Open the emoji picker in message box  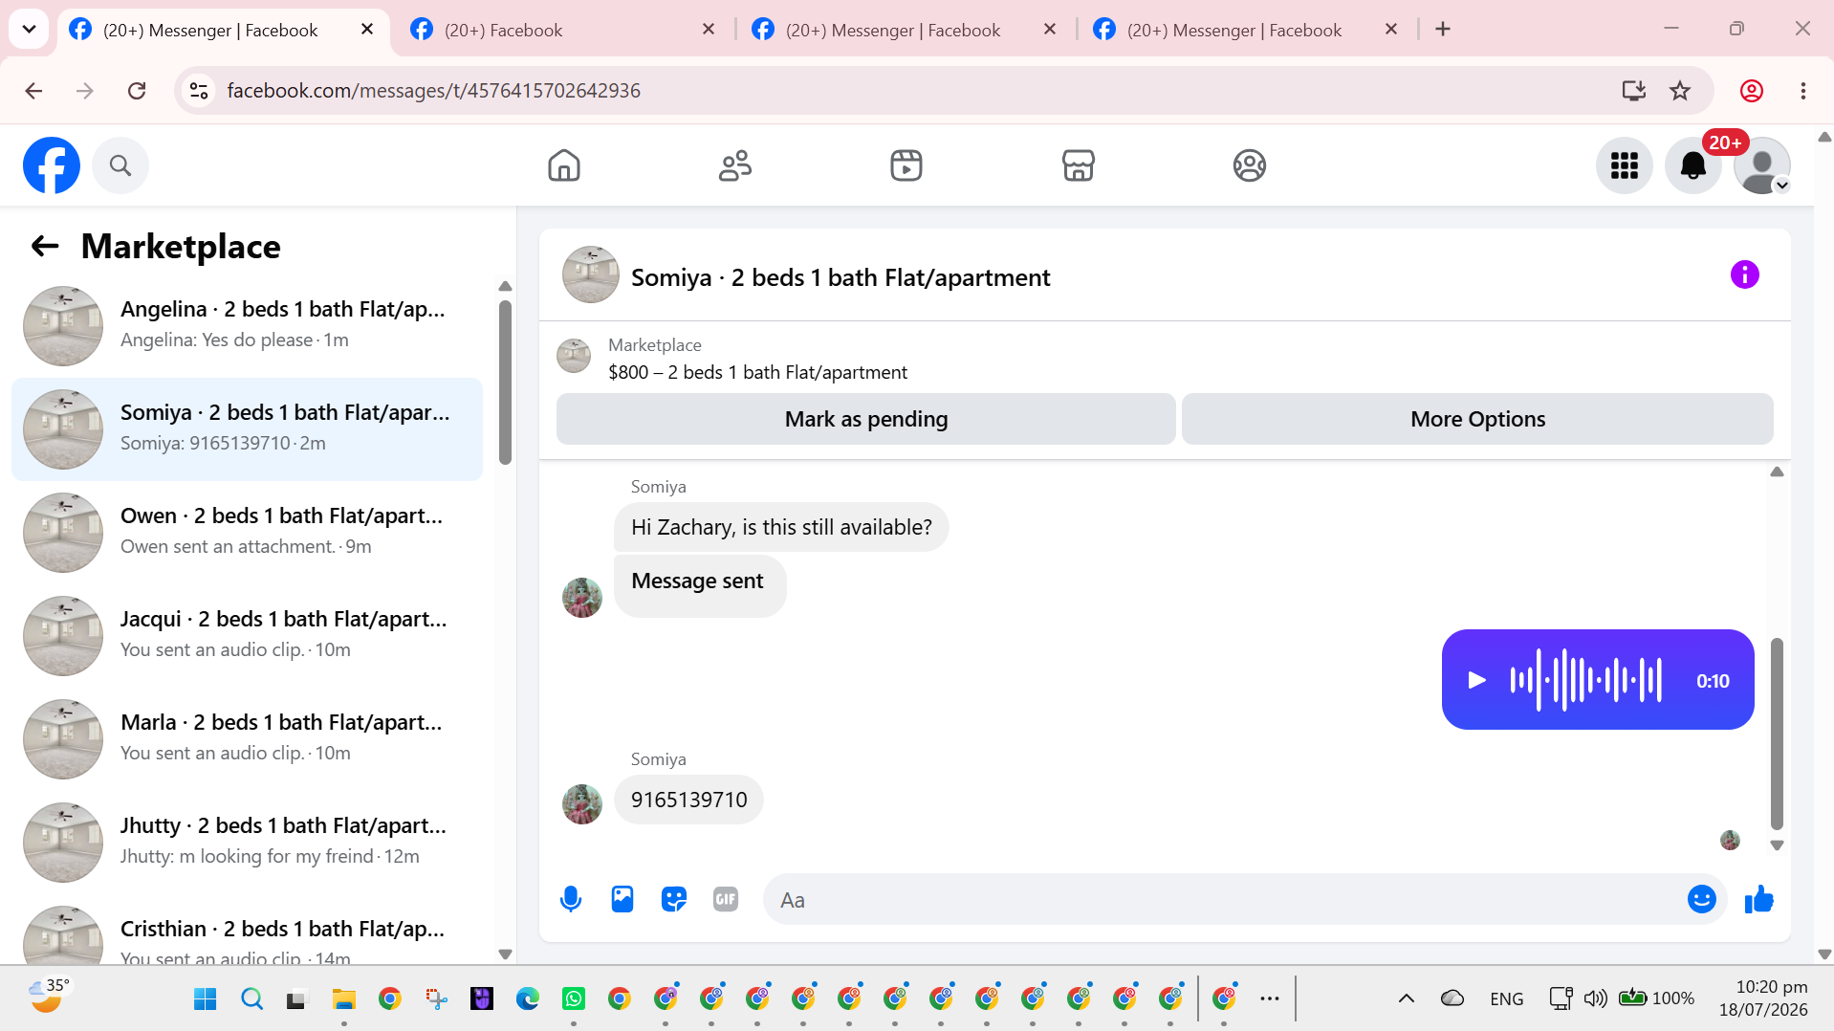point(1701,899)
